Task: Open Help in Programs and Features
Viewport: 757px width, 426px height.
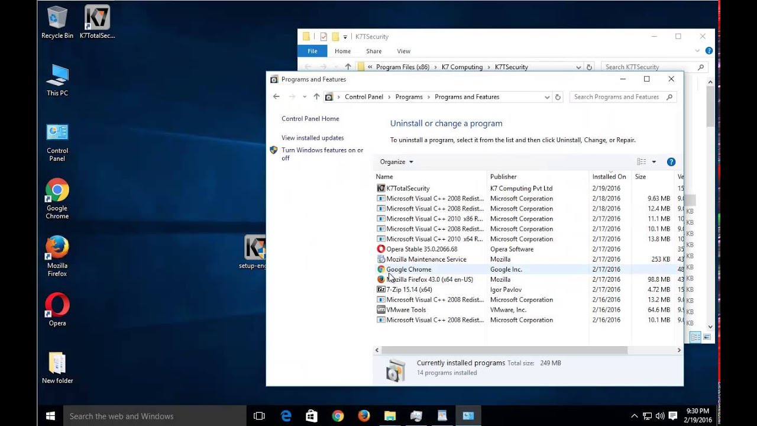Action: [x=671, y=162]
